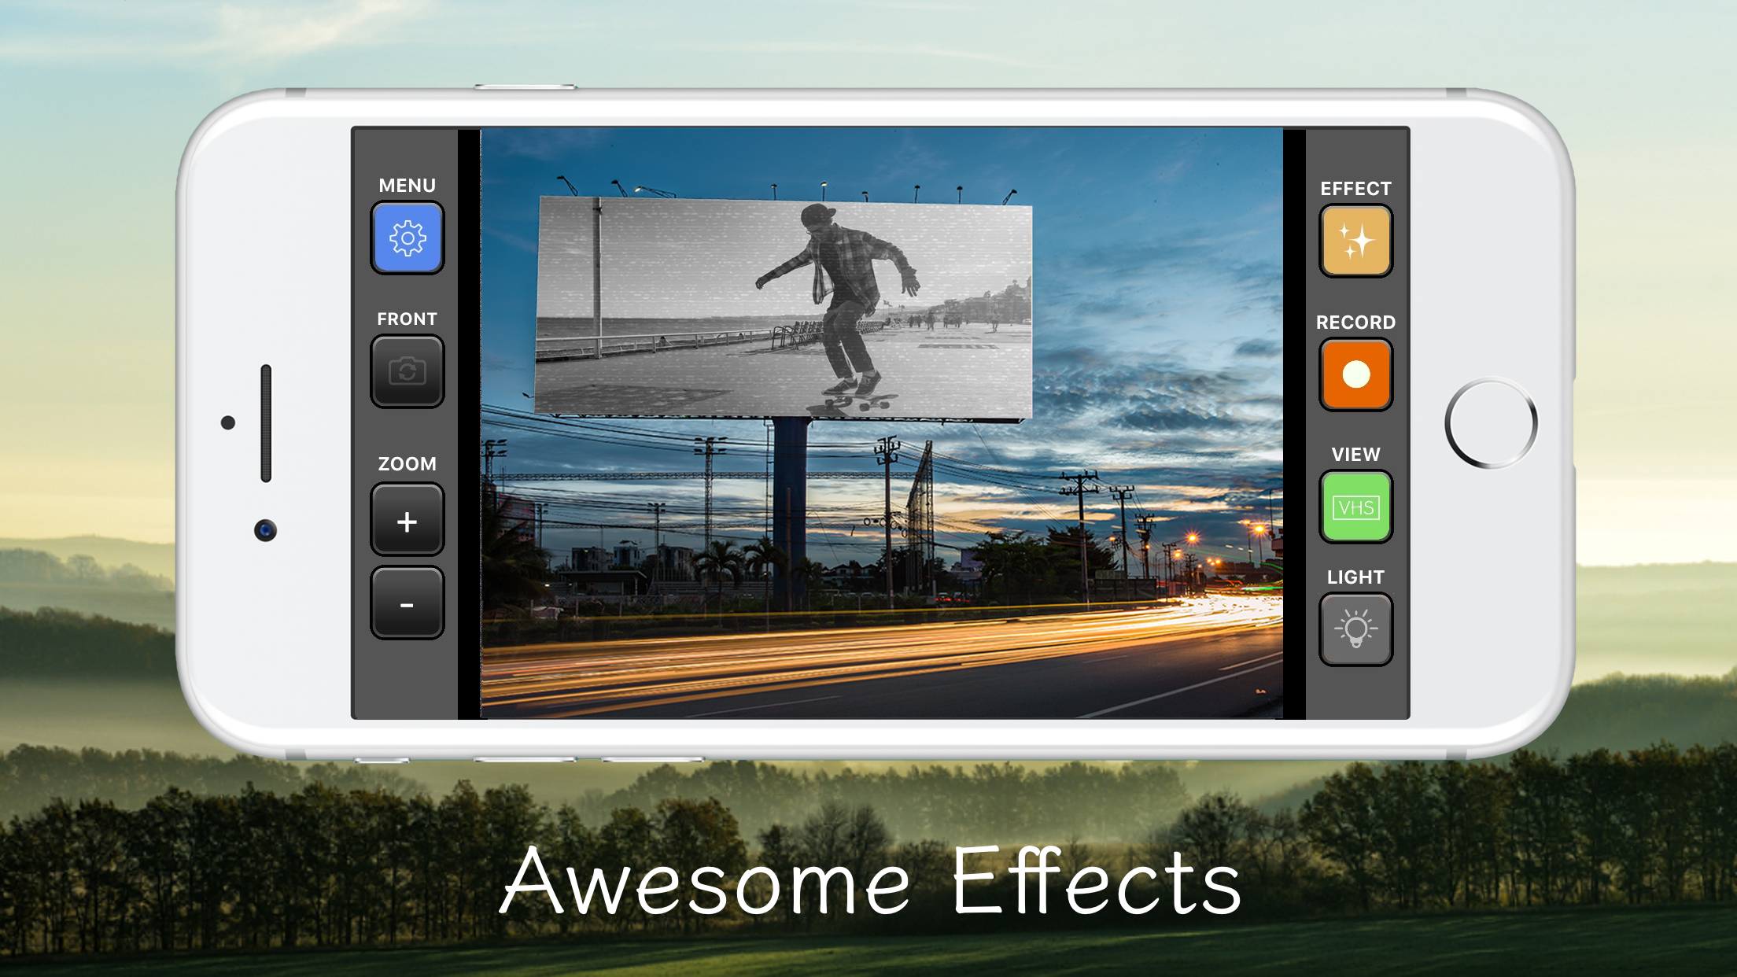Open the Menu gear settings button
1737x977 pixels.
click(407, 238)
